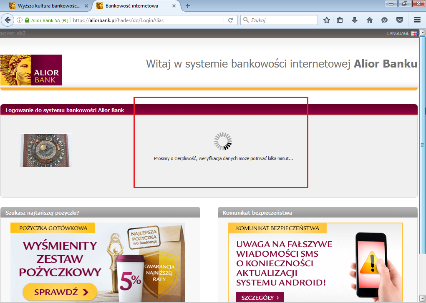Minimize the browser window
This screenshot has width=426, height=303.
[x=391, y=4]
